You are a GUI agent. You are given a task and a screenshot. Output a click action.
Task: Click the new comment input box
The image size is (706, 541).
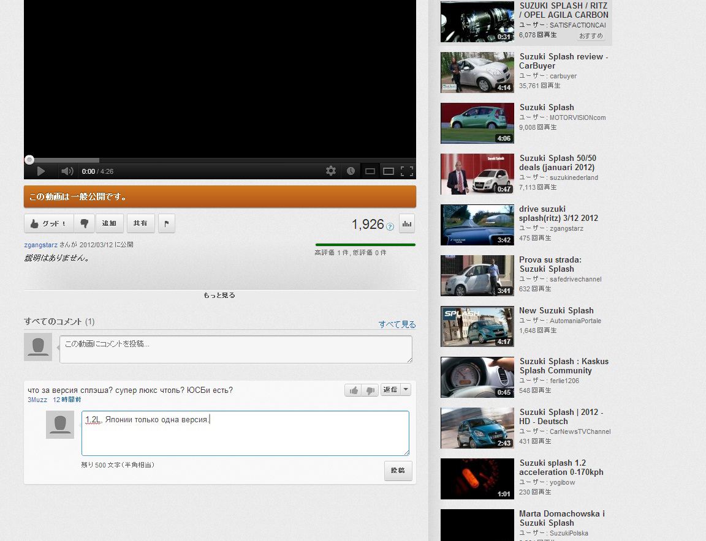coord(236,349)
